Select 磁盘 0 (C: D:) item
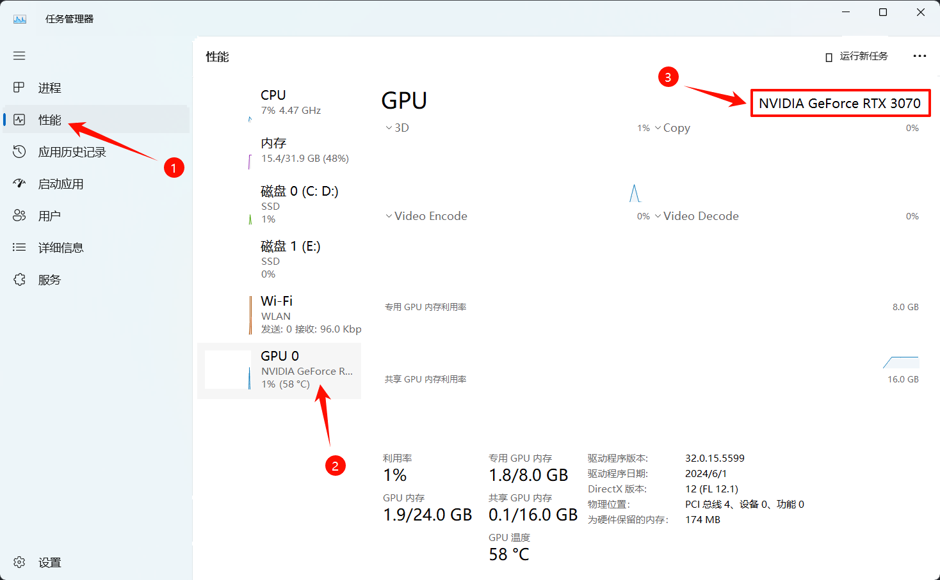This screenshot has width=940, height=580. (279, 205)
